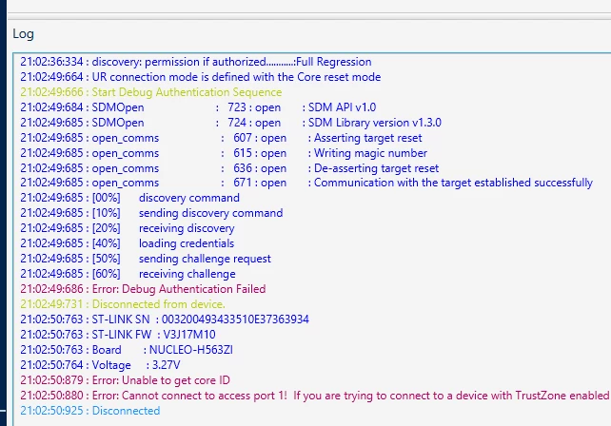Click the '[10%] sending discovery command' line
Viewport: 611px width, 426px height.
(x=151, y=213)
